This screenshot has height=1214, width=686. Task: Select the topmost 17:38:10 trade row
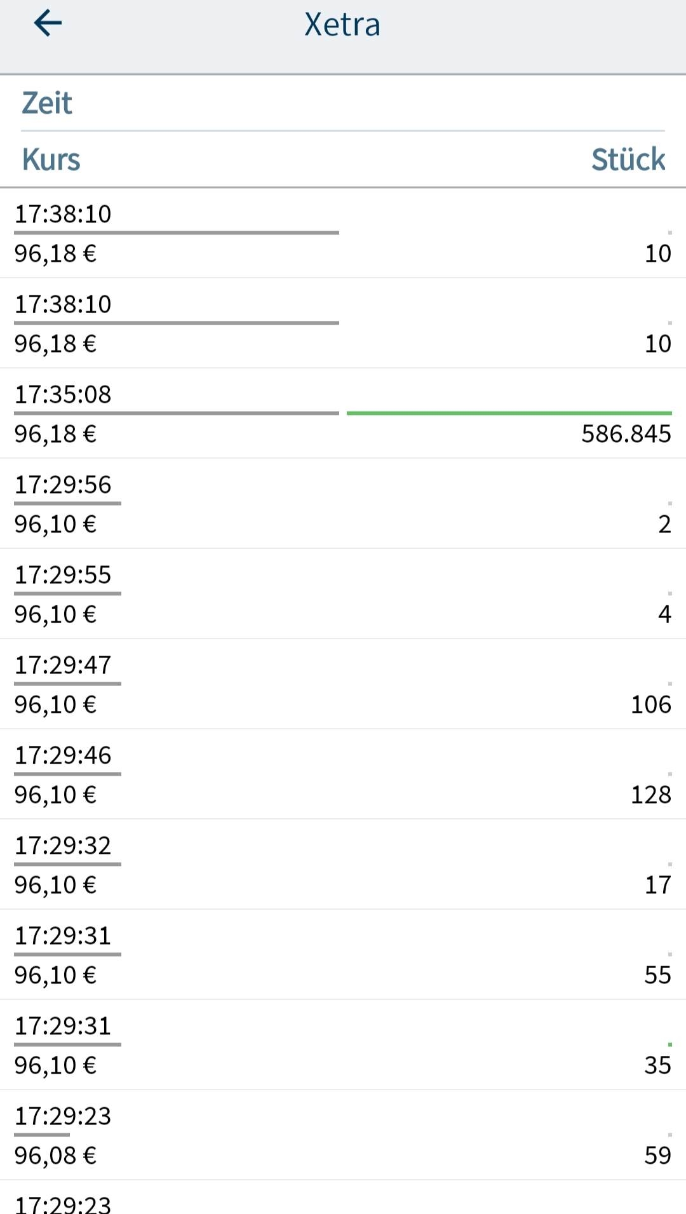pyautogui.click(x=343, y=233)
